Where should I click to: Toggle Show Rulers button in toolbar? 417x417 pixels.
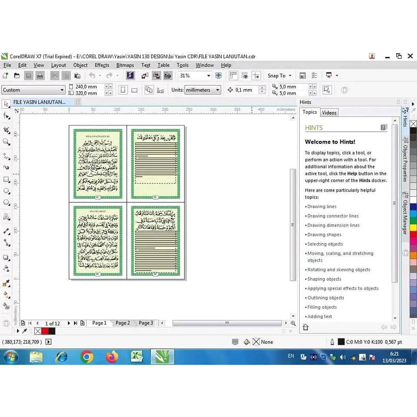point(233,76)
